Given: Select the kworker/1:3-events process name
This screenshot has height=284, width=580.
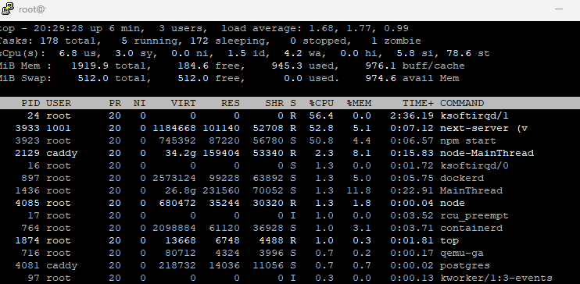Looking at the screenshot, I should [496, 278].
